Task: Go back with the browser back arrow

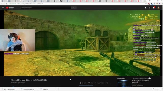Action: click(x=2, y=4)
